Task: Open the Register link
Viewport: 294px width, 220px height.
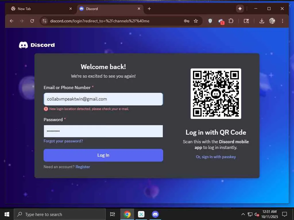Action: pyautogui.click(x=83, y=167)
